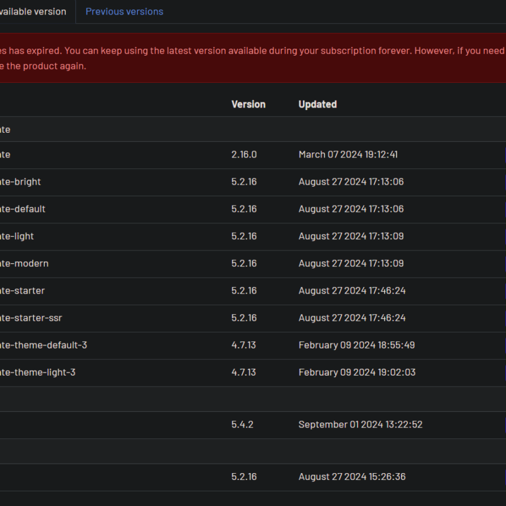Screen dimensions: 506x506
Task: Open the Previous versions tab
Action: pos(124,11)
